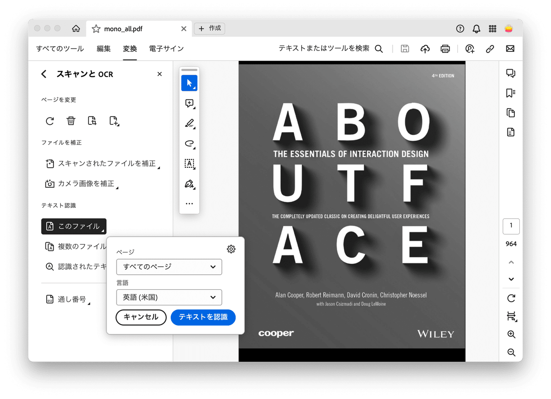Select the highlighter tool

tap(189, 123)
